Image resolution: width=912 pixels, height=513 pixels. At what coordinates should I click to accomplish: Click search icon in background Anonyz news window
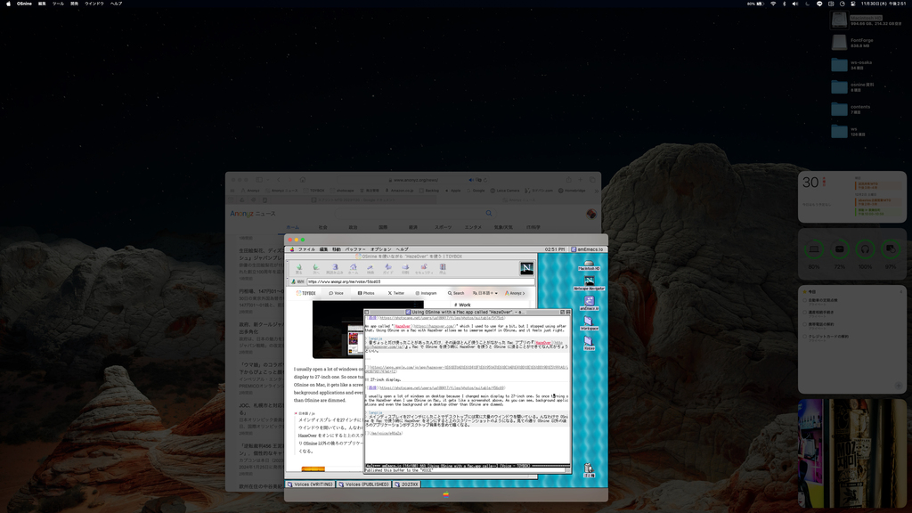[489, 214]
